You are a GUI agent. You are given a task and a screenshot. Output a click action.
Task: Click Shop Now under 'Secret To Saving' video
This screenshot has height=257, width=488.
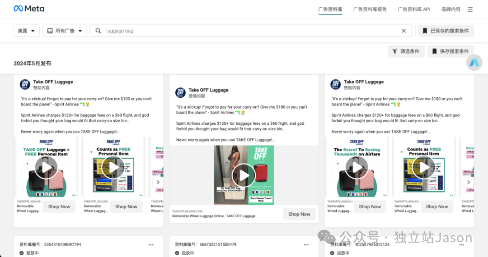(370, 207)
